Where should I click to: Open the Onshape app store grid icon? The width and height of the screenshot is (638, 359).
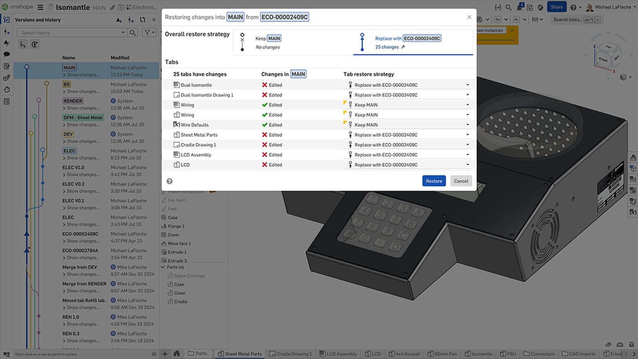pos(530,7)
